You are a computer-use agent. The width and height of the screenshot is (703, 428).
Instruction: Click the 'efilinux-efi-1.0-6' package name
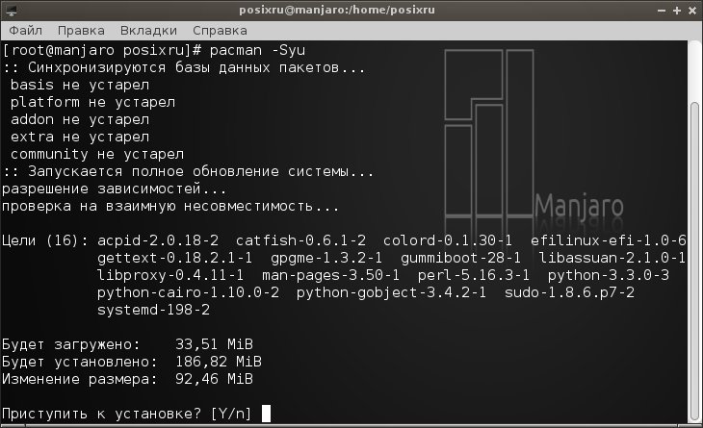[x=609, y=240]
